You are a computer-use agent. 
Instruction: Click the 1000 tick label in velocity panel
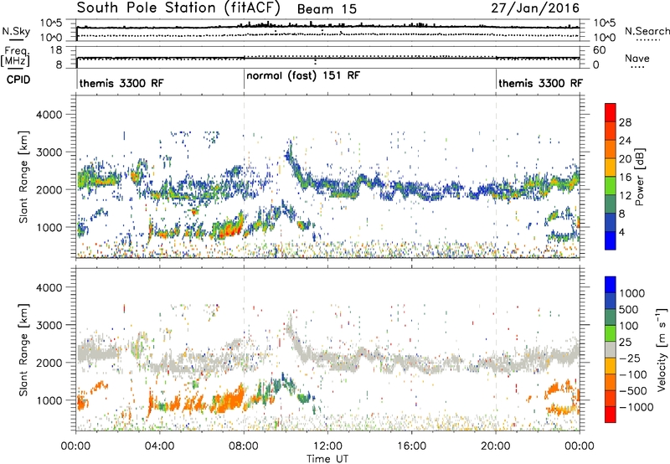49,400
